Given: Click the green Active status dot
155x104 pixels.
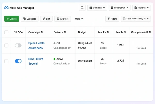Looking at the screenshot, I should coord(54,59).
